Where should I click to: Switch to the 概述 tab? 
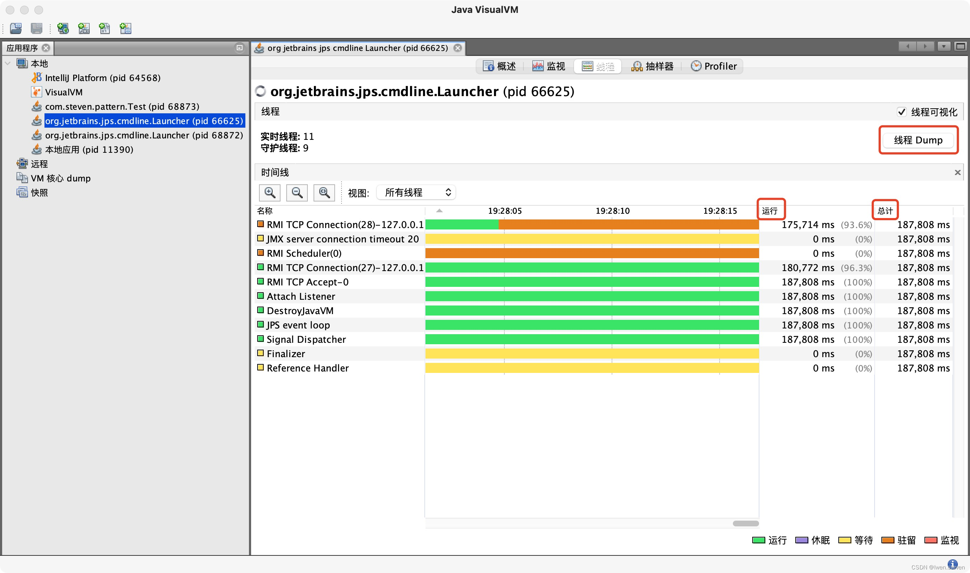tap(499, 66)
